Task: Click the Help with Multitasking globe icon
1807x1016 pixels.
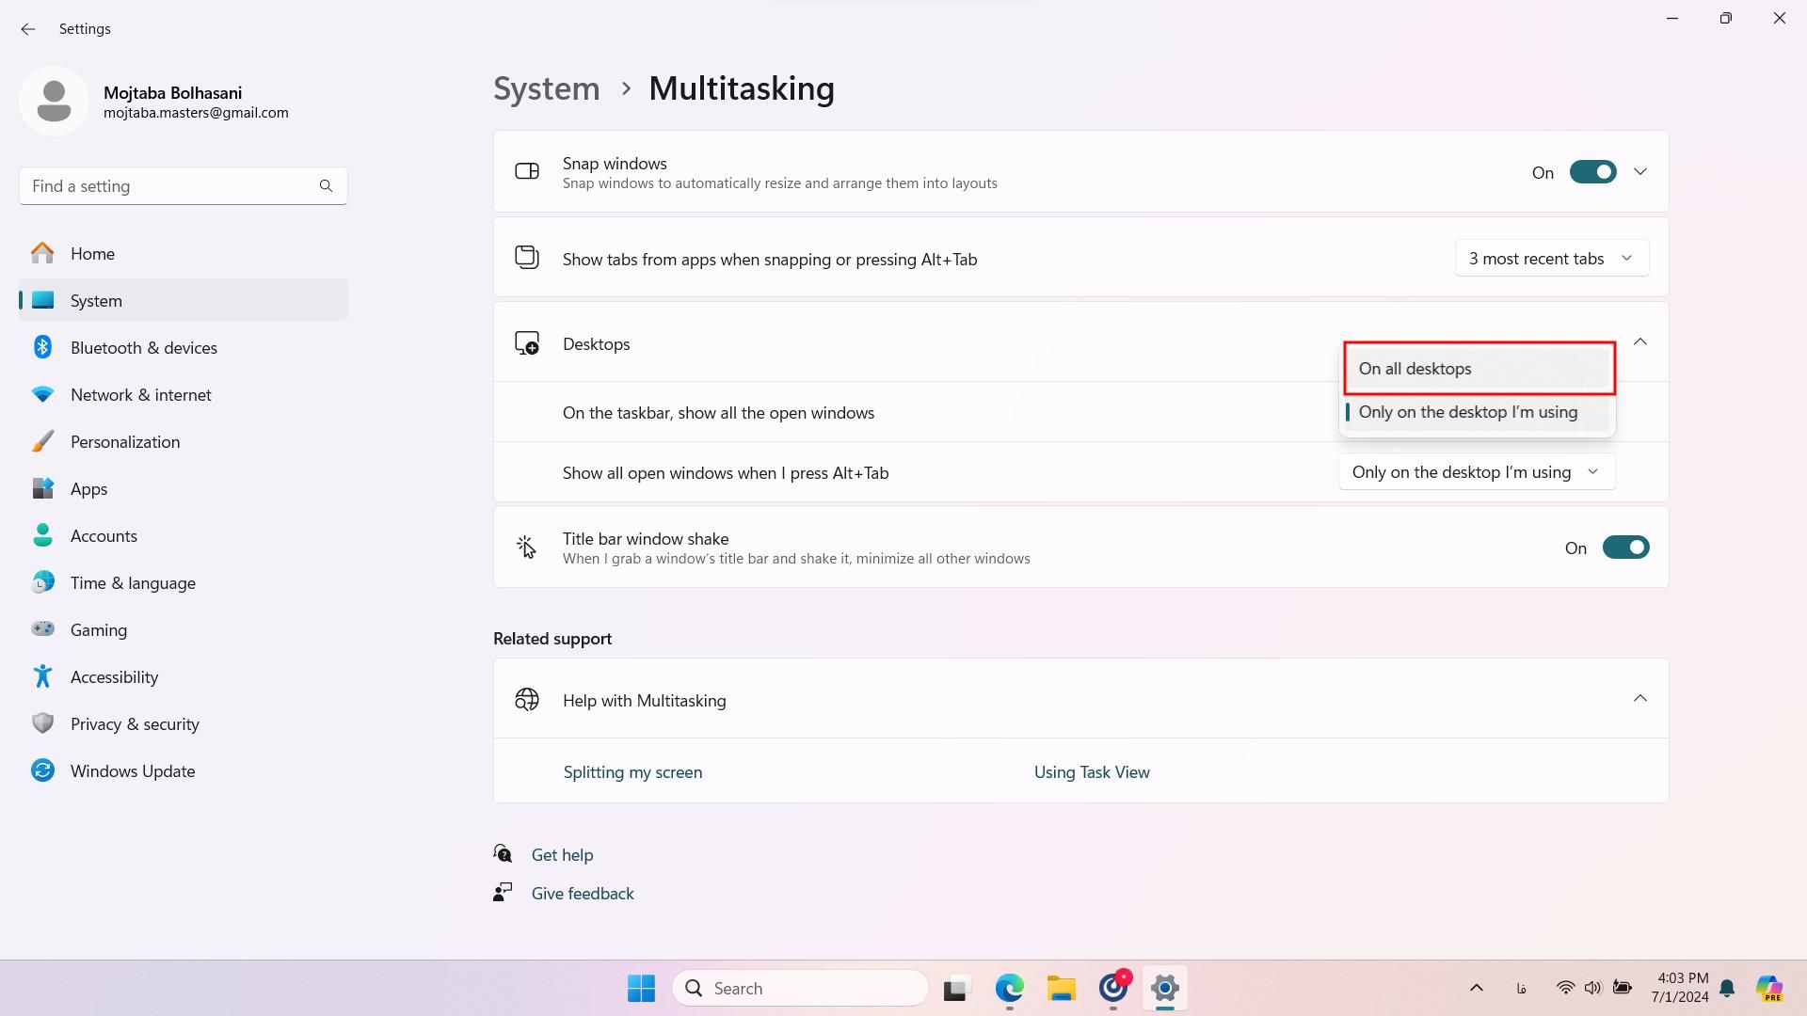Action: click(x=526, y=700)
